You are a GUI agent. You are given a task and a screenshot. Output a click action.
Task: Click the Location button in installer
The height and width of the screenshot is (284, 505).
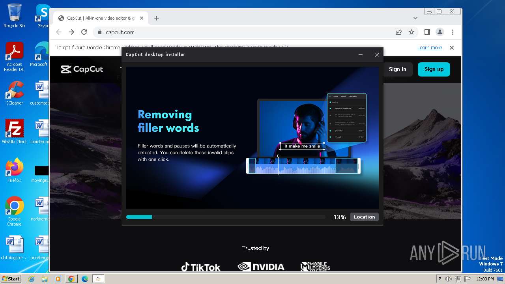pos(364,217)
